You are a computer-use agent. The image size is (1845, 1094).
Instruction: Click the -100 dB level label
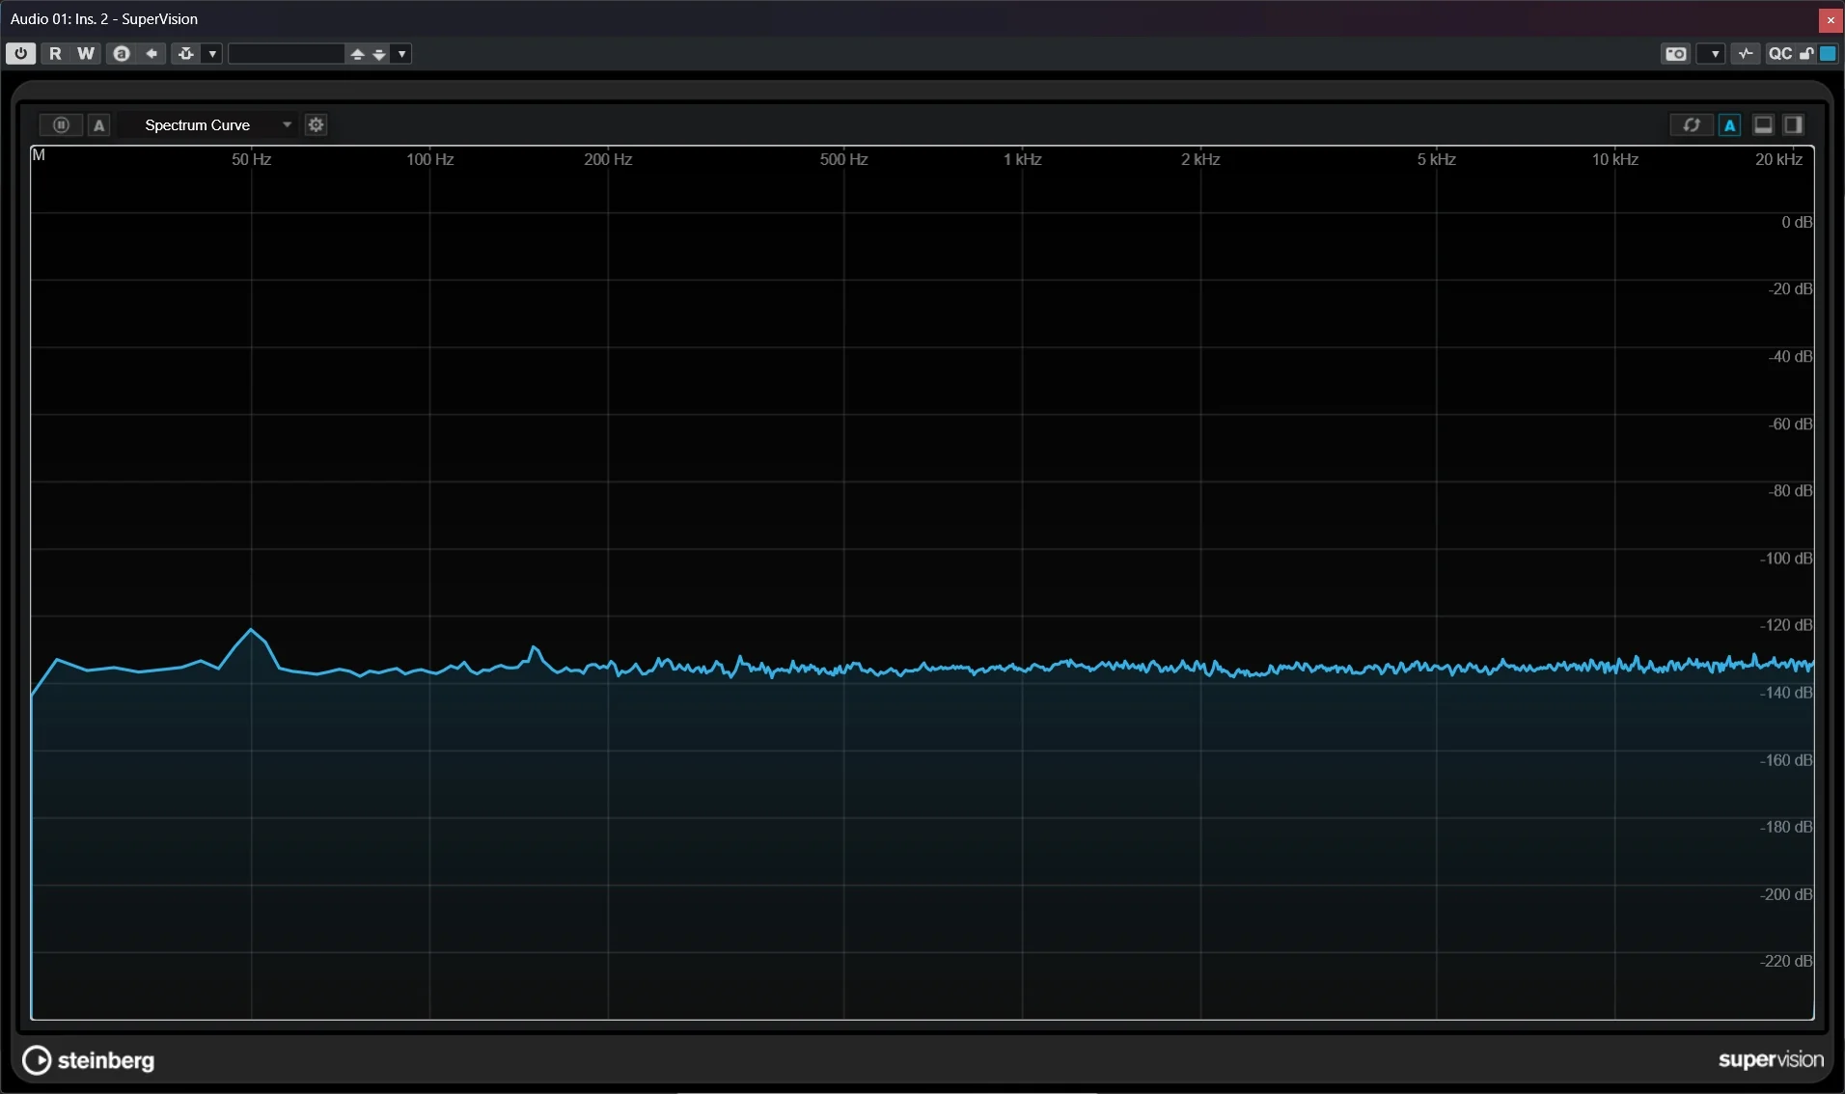1786,559
